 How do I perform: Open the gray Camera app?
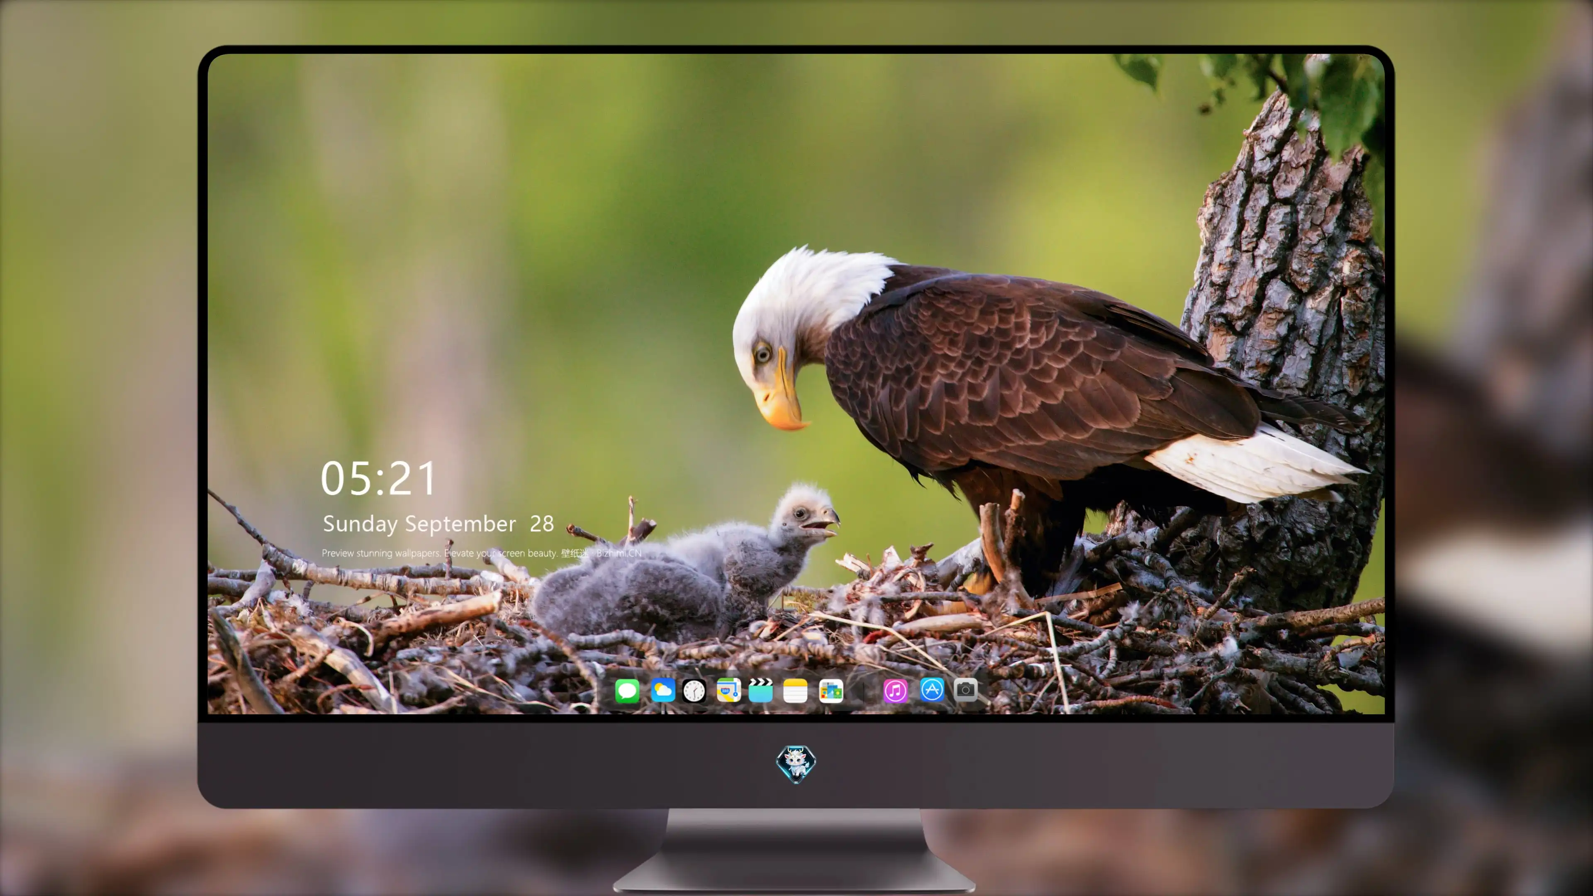965,689
